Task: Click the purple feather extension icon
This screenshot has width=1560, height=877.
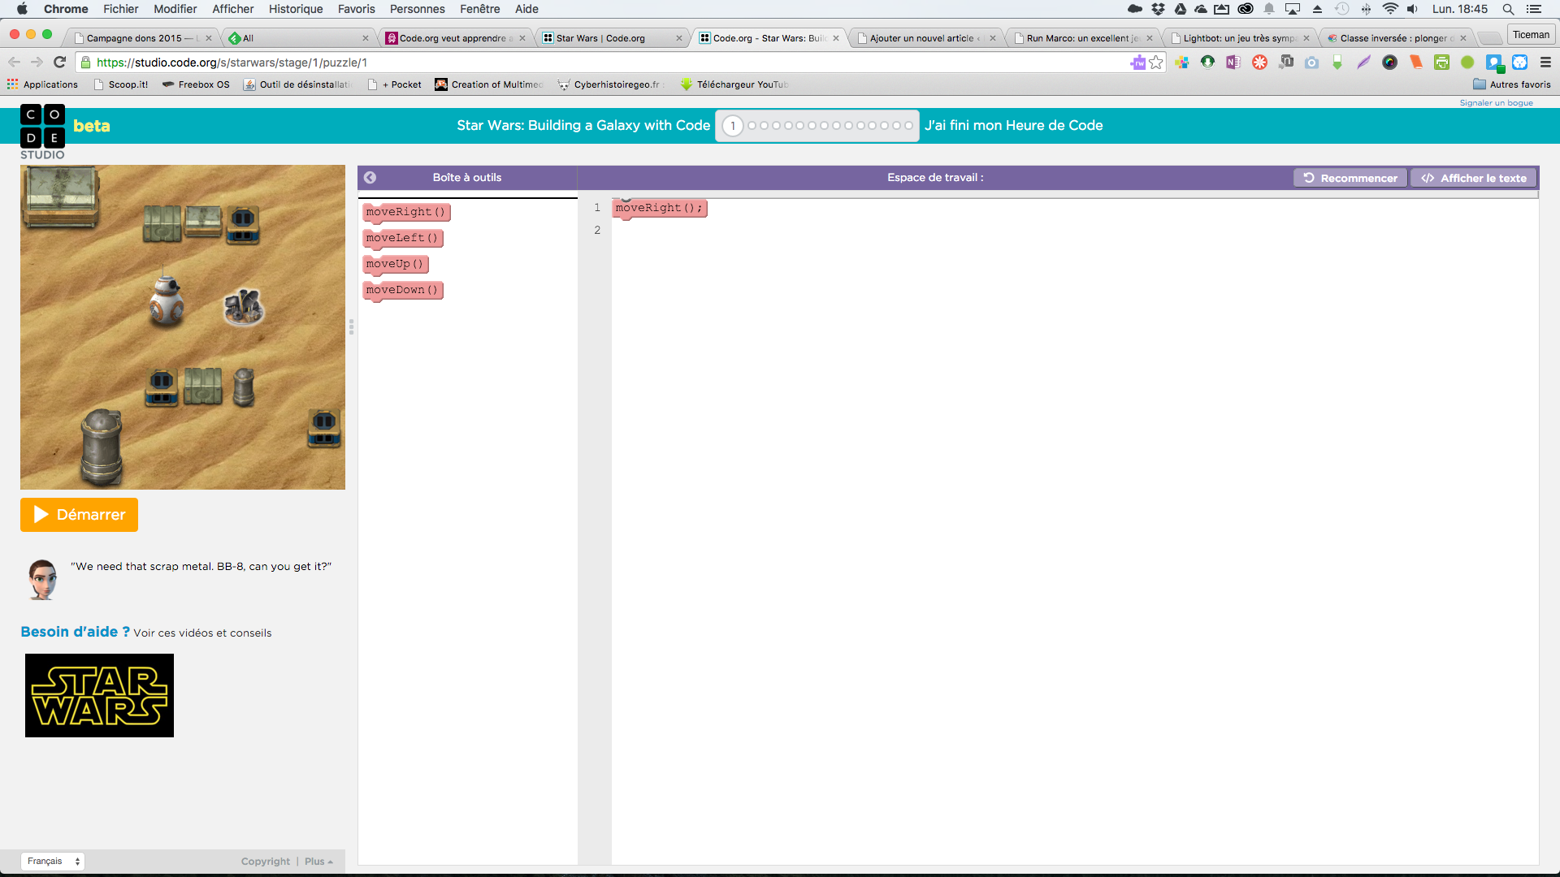Action: 1363,63
